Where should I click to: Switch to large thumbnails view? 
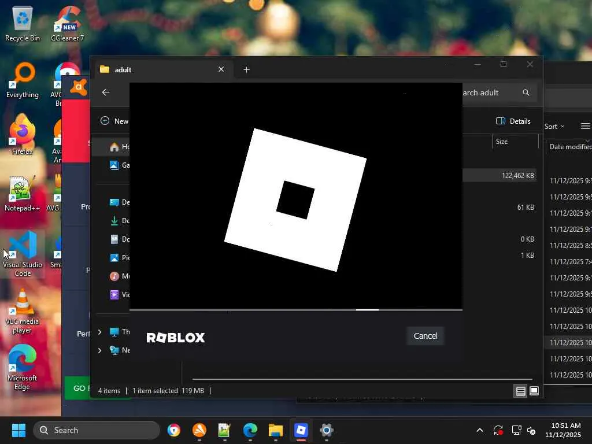click(x=534, y=391)
